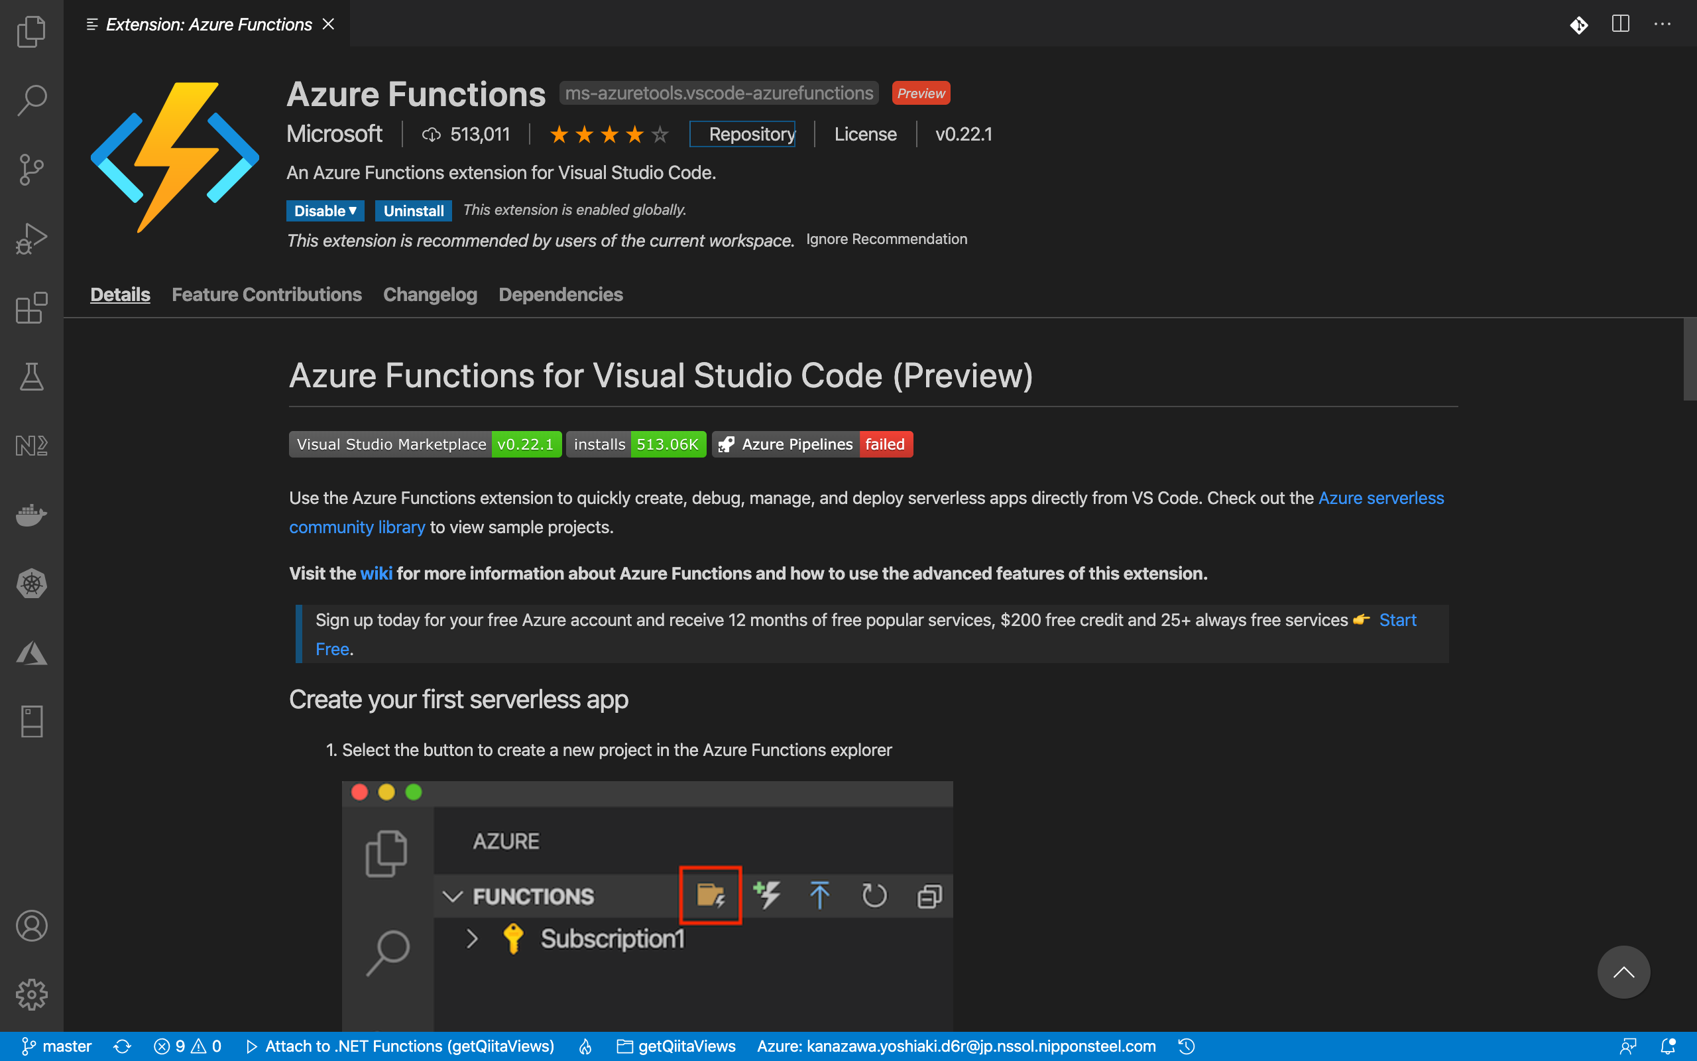Viewport: 1697px width, 1061px height.
Task: Open the Docker view
Action: pyautogui.click(x=32, y=515)
